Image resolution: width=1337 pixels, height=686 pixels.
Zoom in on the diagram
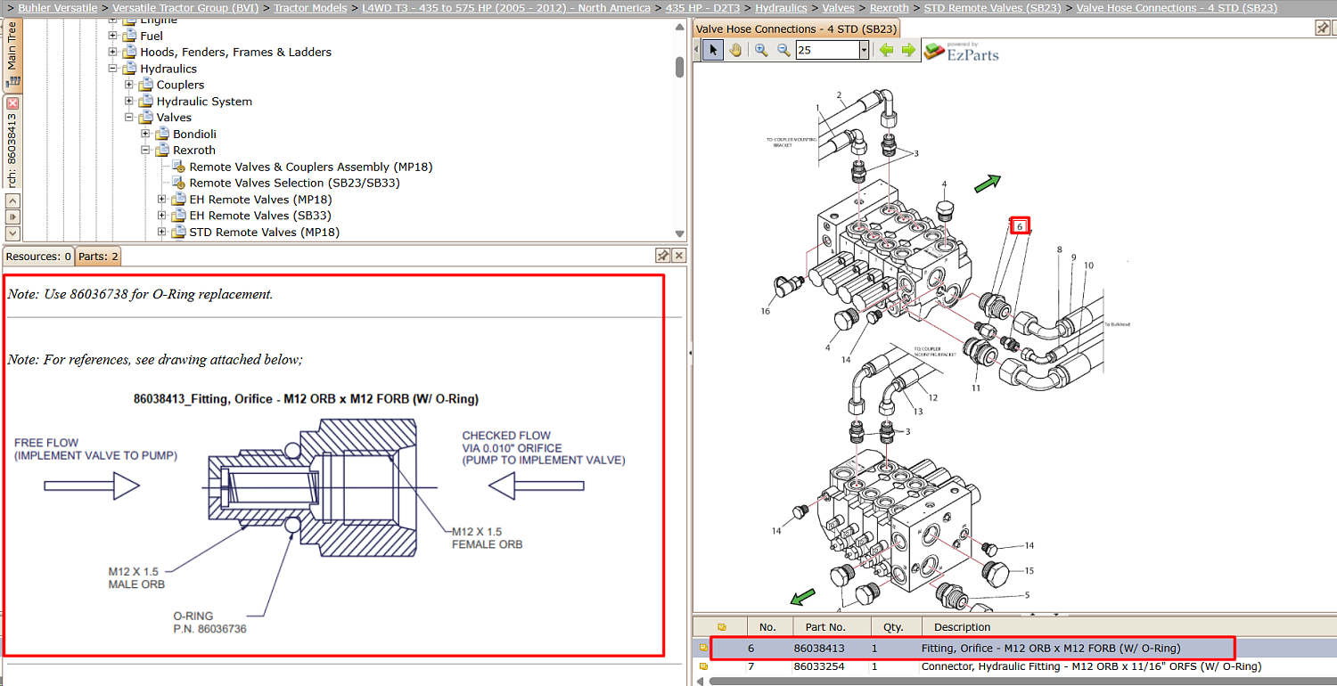pyautogui.click(x=761, y=50)
